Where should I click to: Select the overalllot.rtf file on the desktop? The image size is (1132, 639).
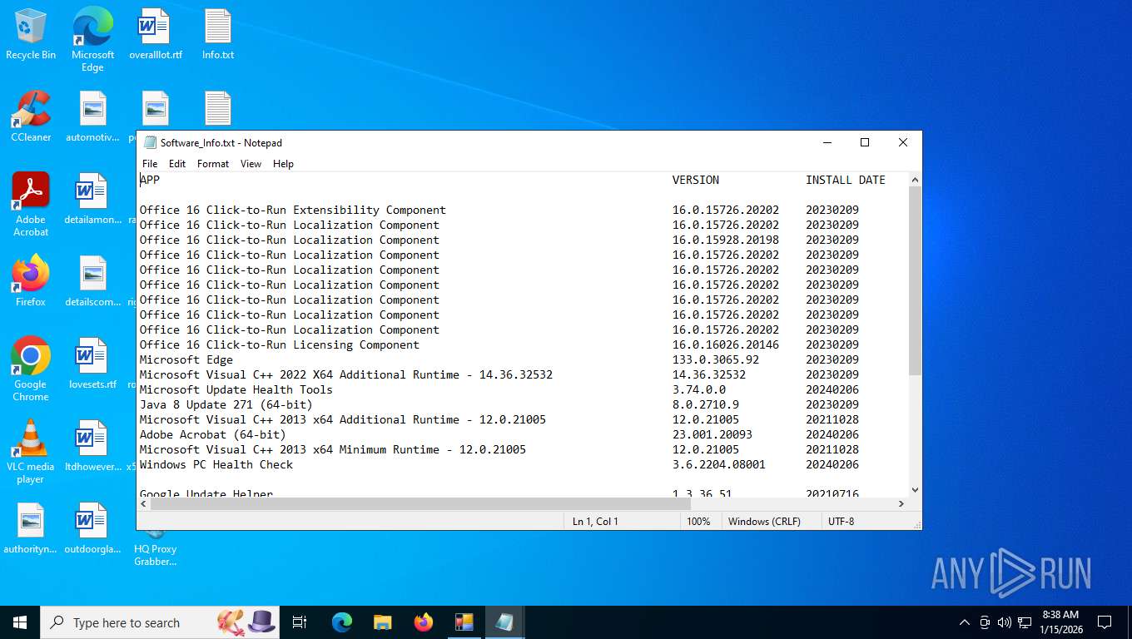click(155, 34)
